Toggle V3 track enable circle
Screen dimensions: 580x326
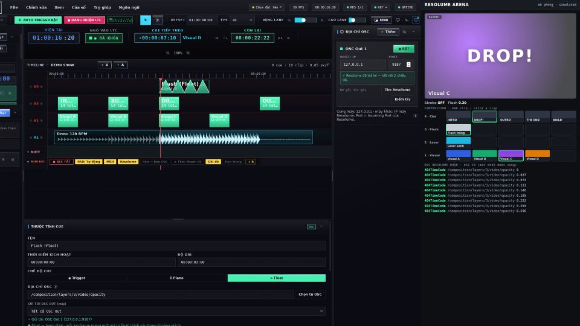coord(31,86)
